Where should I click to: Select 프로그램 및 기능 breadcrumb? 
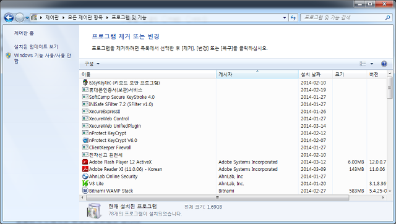click(129, 17)
